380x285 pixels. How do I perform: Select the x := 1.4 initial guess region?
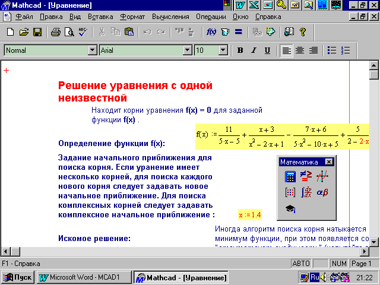(250, 215)
